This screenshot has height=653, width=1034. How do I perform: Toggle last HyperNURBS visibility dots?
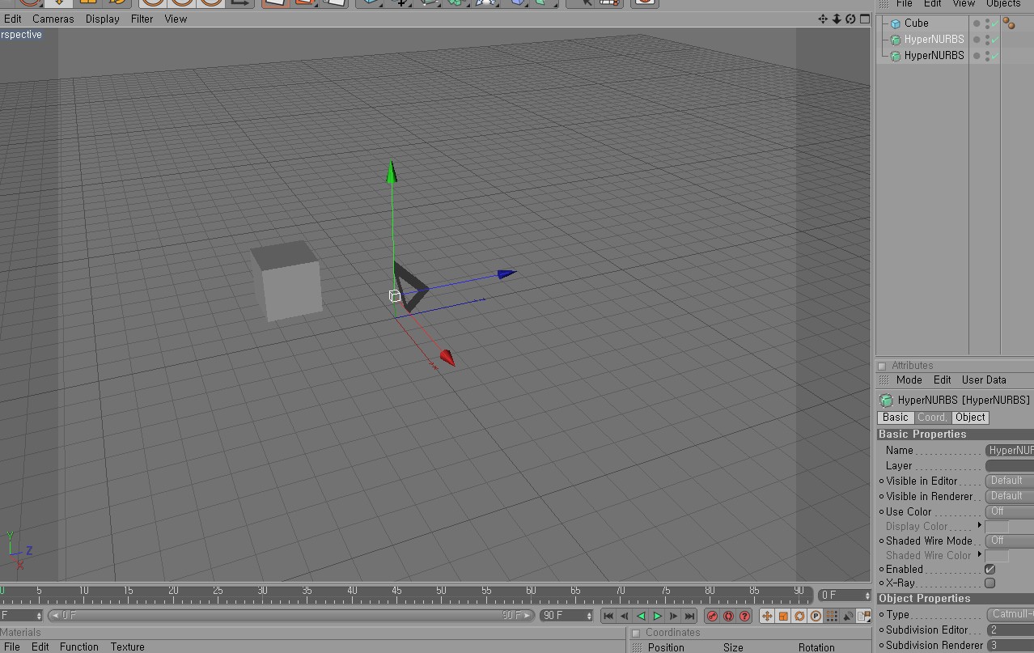(x=987, y=56)
